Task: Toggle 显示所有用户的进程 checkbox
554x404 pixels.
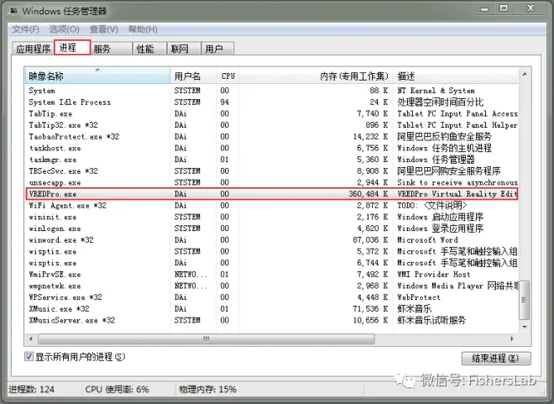Action: coord(29,356)
